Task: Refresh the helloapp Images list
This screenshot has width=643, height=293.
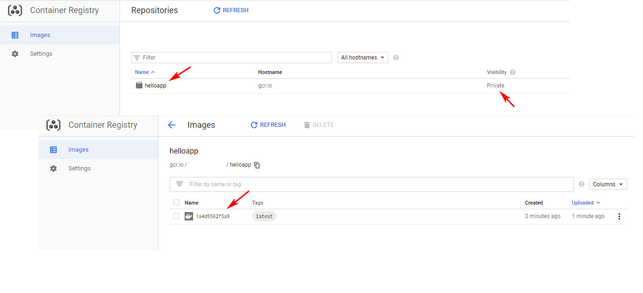Action: (268, 125)
